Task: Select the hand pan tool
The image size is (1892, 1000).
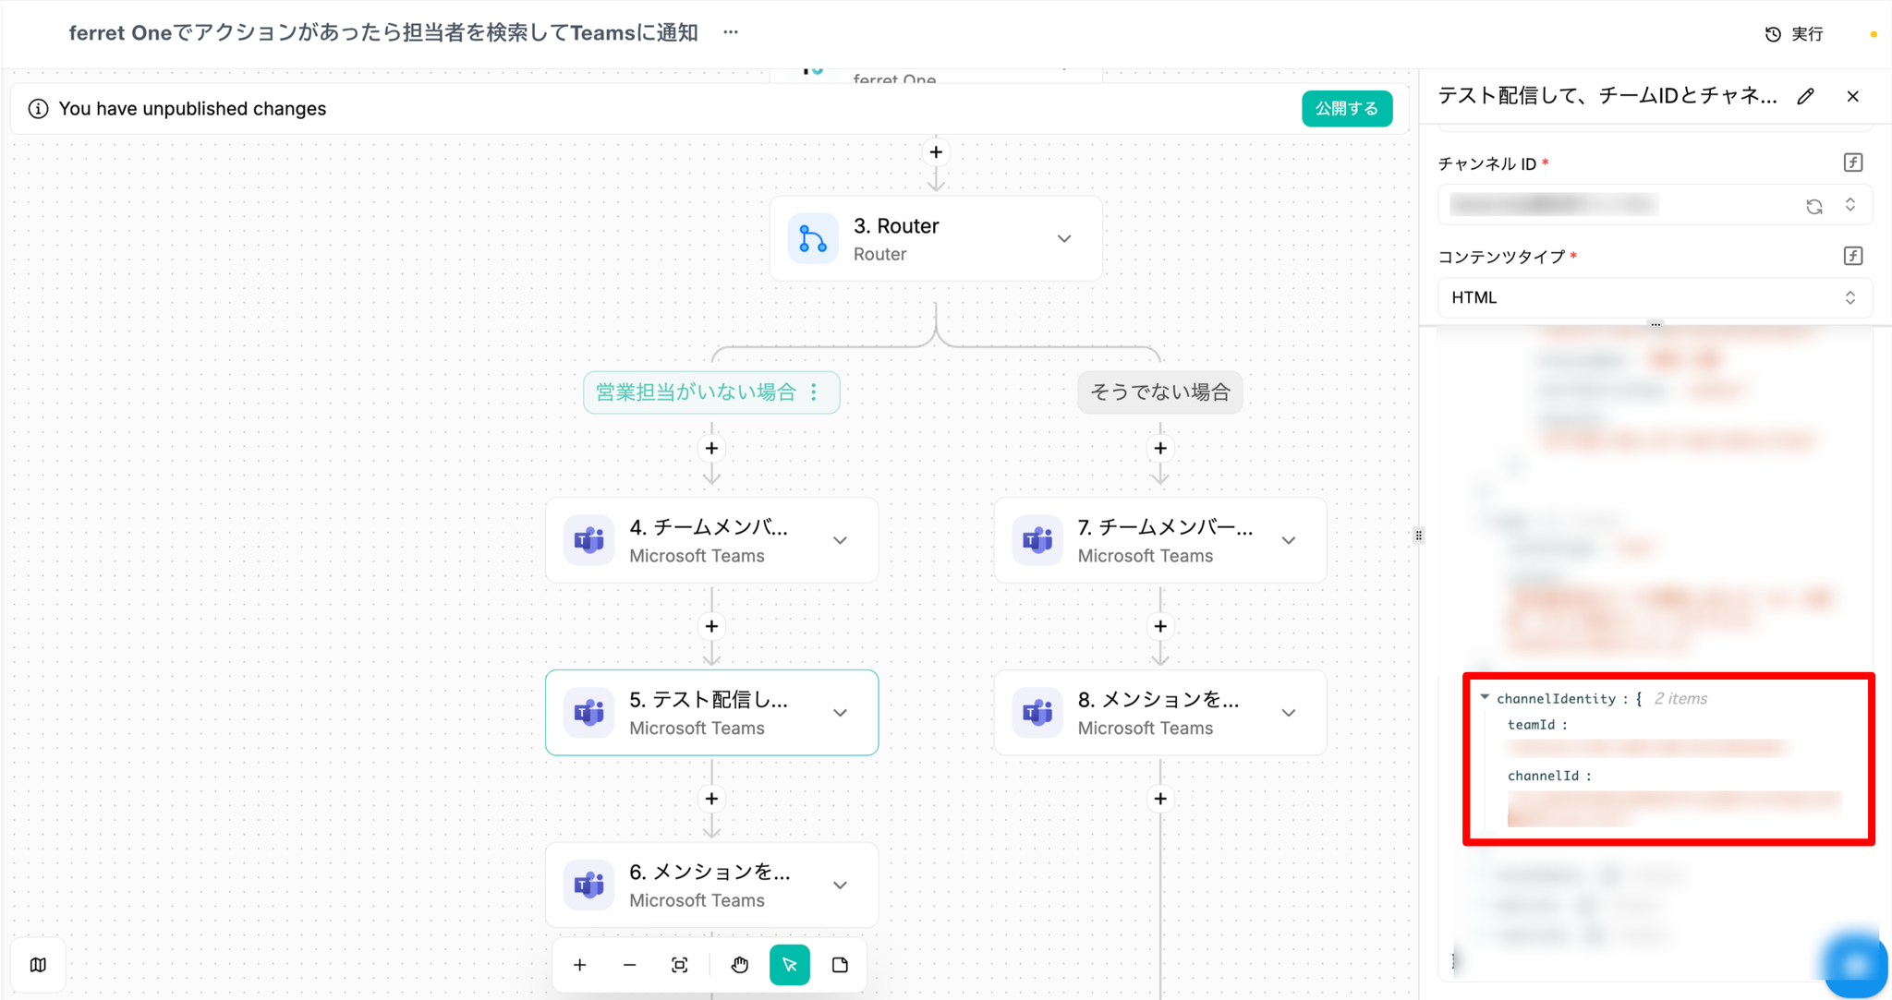Action: point(740,965)
